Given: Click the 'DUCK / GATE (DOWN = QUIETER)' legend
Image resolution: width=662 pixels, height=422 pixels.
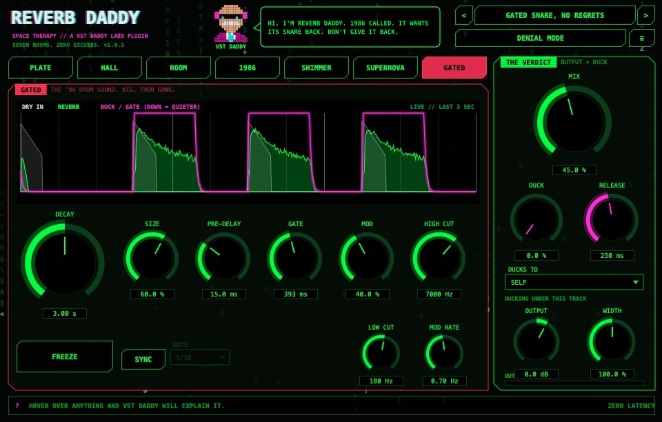Looking at the screenshot, I should (150, 107).
